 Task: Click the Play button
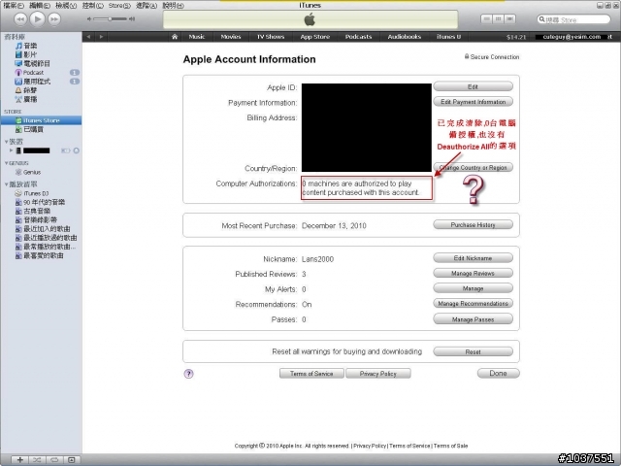[x=37, y=18]
